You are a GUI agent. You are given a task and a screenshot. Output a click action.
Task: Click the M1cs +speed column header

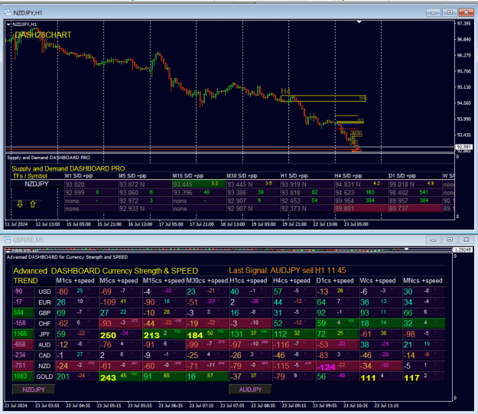coord(75,281)
